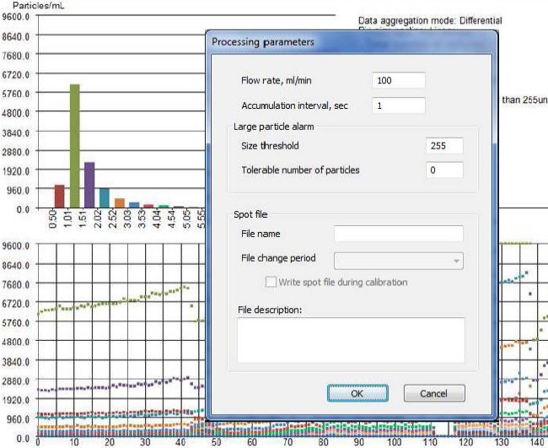Click the 'Tolerable number of particles' label

click(x=300, y=170)
